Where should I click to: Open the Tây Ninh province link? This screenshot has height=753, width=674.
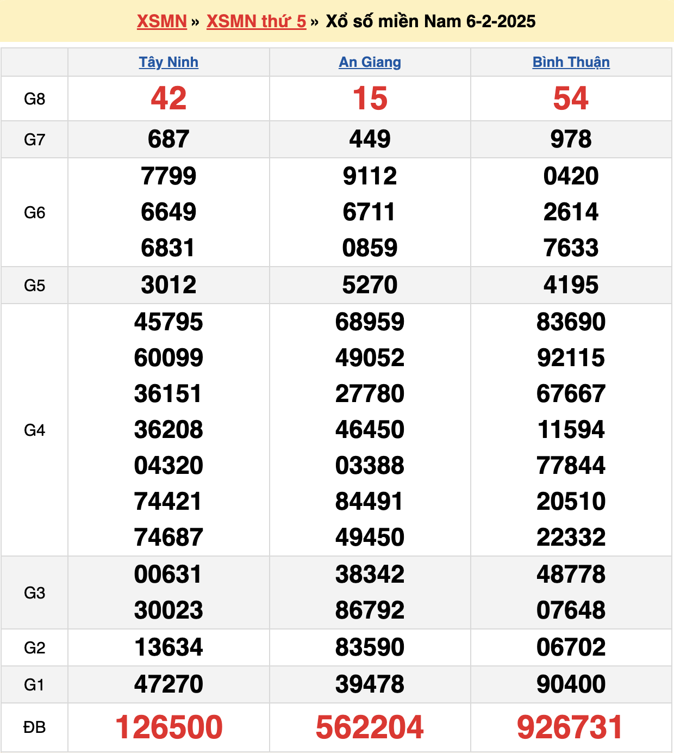pos(168,62)
